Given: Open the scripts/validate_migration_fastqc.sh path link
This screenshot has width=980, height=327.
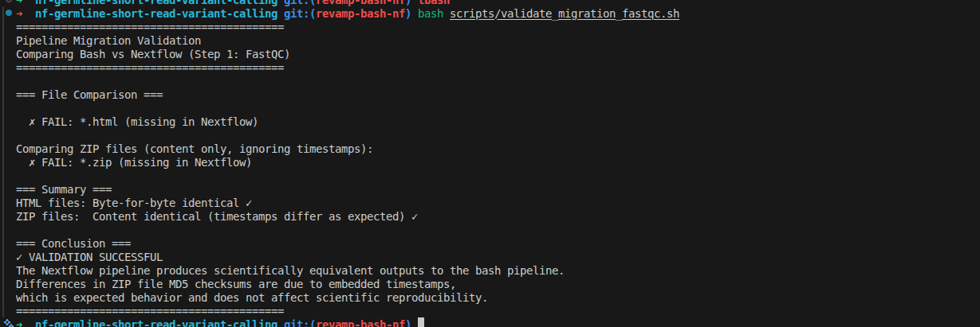Looking at the screenshot, I should coord(565,14).
